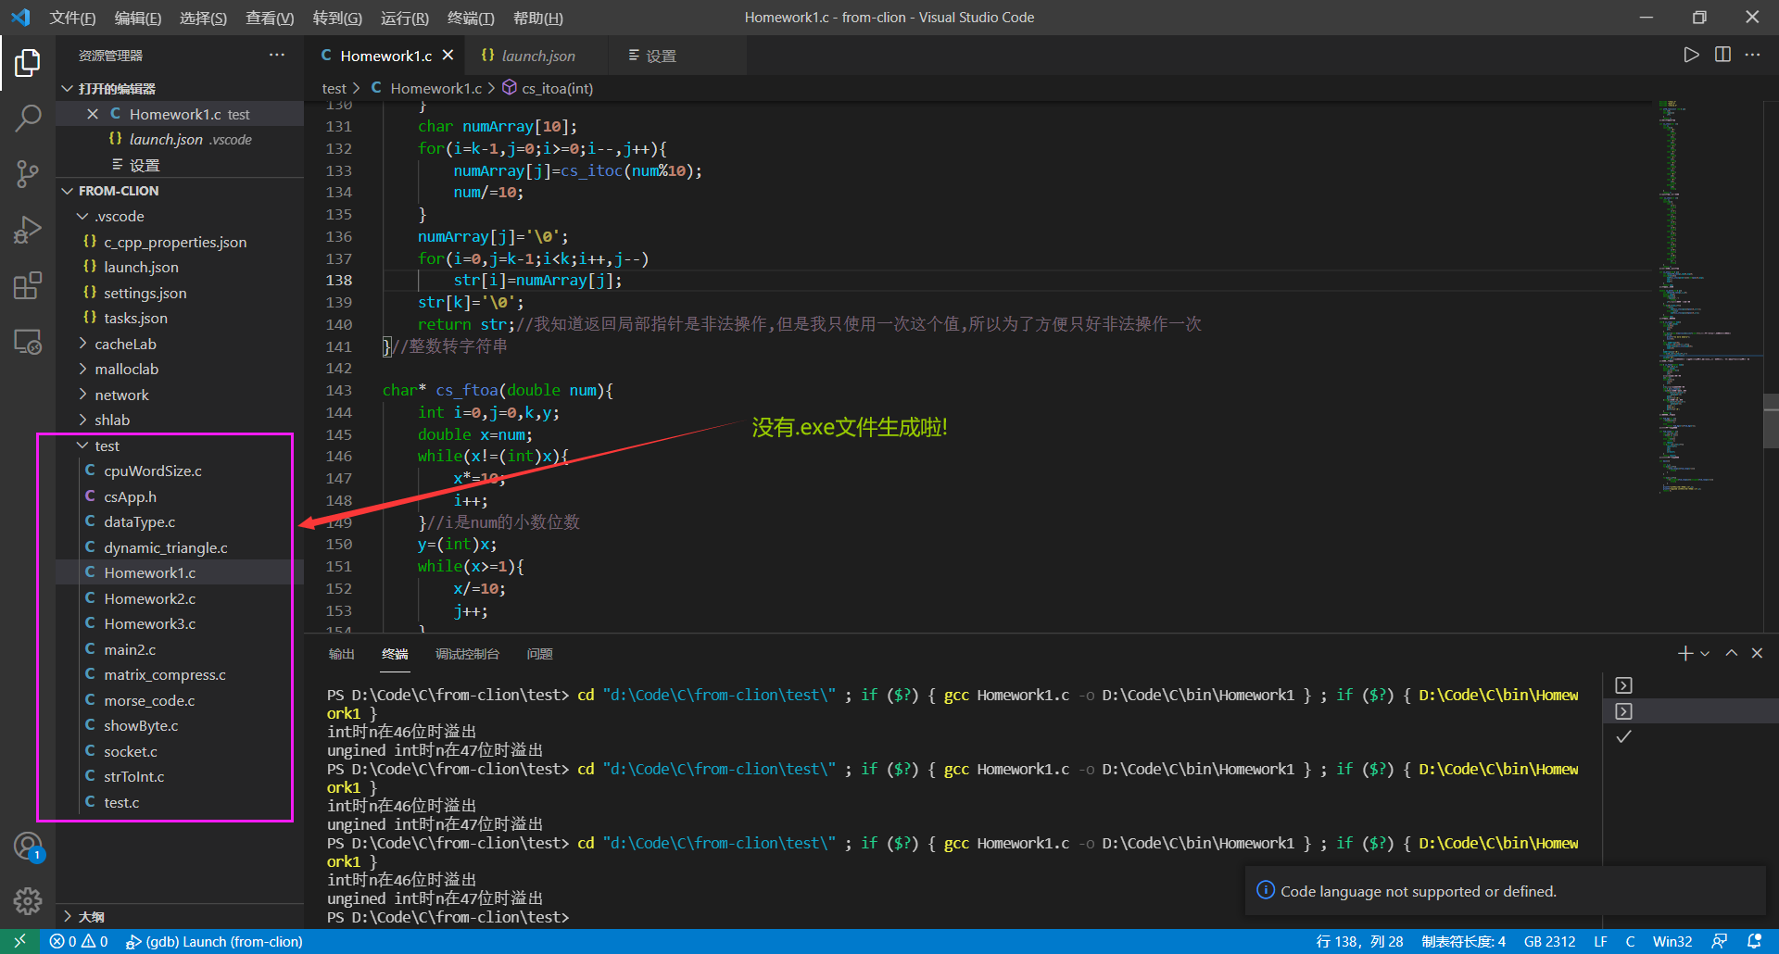Run Homework1.c using the play icon

coord(1690,55)
